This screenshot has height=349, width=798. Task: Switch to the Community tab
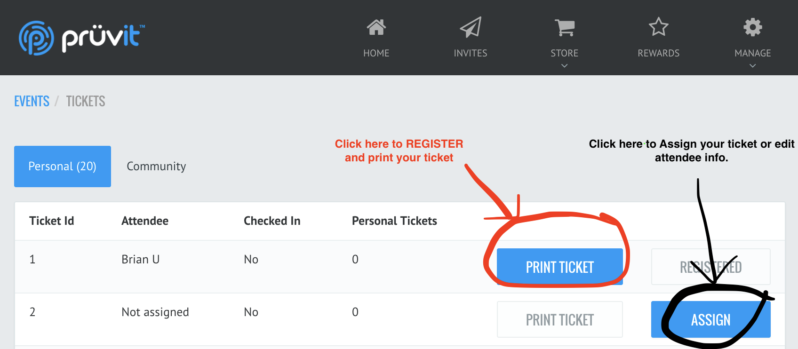156,167
